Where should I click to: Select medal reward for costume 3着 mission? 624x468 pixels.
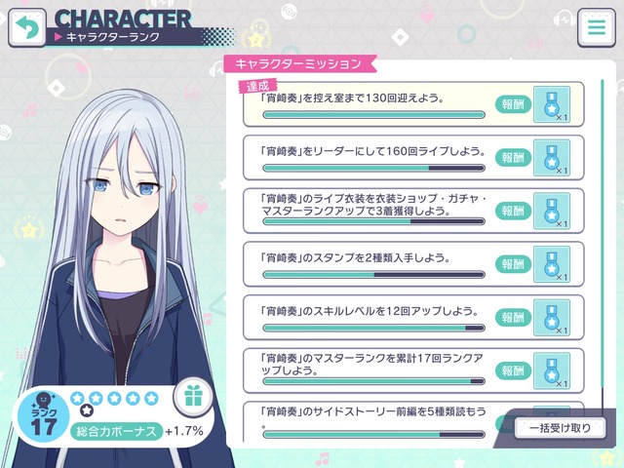tap(552, 211)
